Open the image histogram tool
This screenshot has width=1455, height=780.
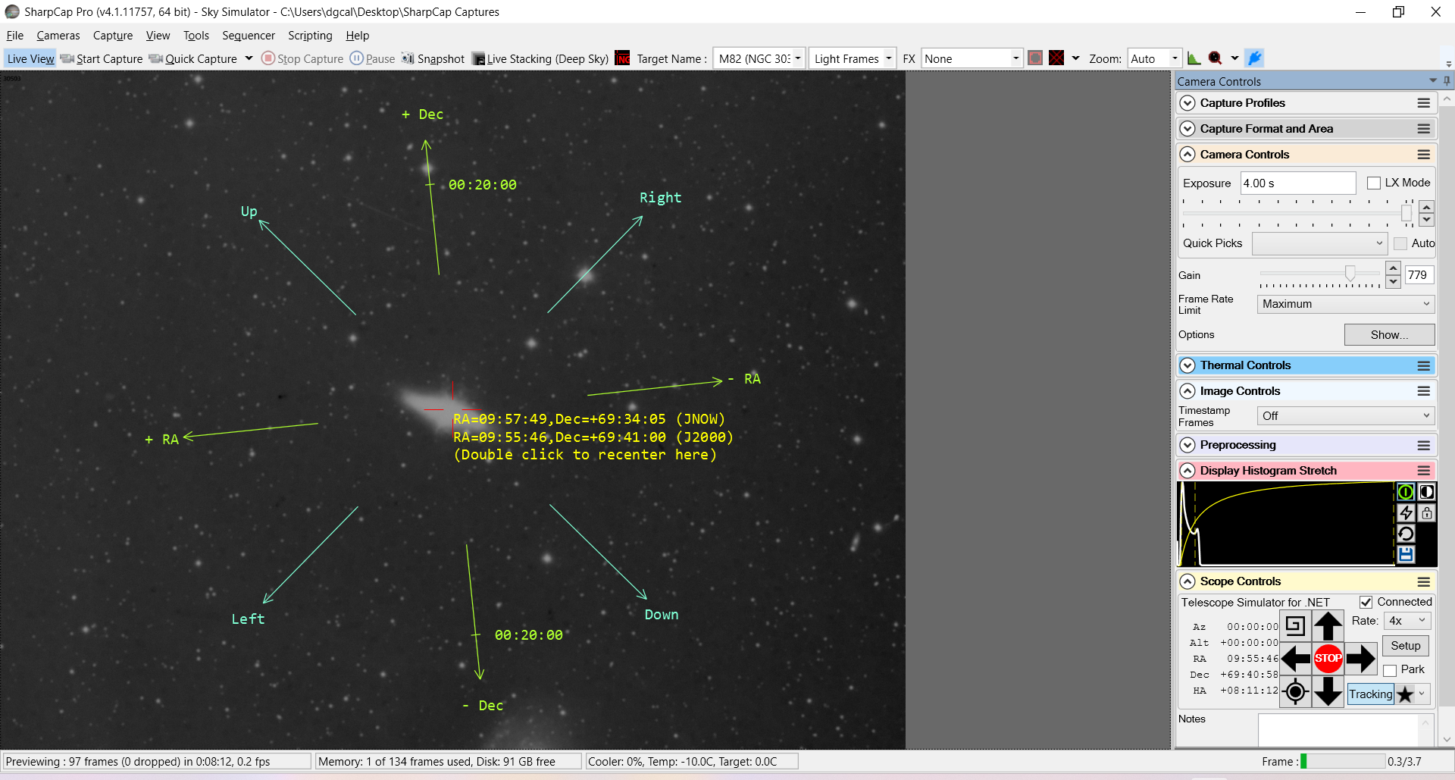click(x=1194, y=58)
